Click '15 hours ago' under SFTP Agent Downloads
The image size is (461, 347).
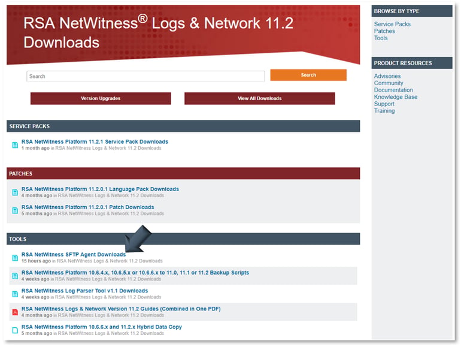tap(36, 261)
